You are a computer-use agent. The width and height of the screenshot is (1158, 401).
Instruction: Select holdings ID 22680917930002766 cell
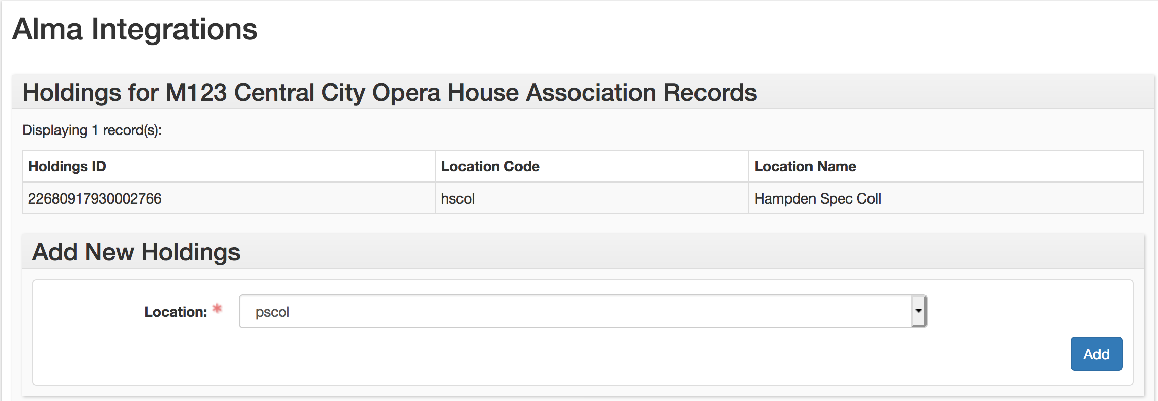(x=229, y=198)
